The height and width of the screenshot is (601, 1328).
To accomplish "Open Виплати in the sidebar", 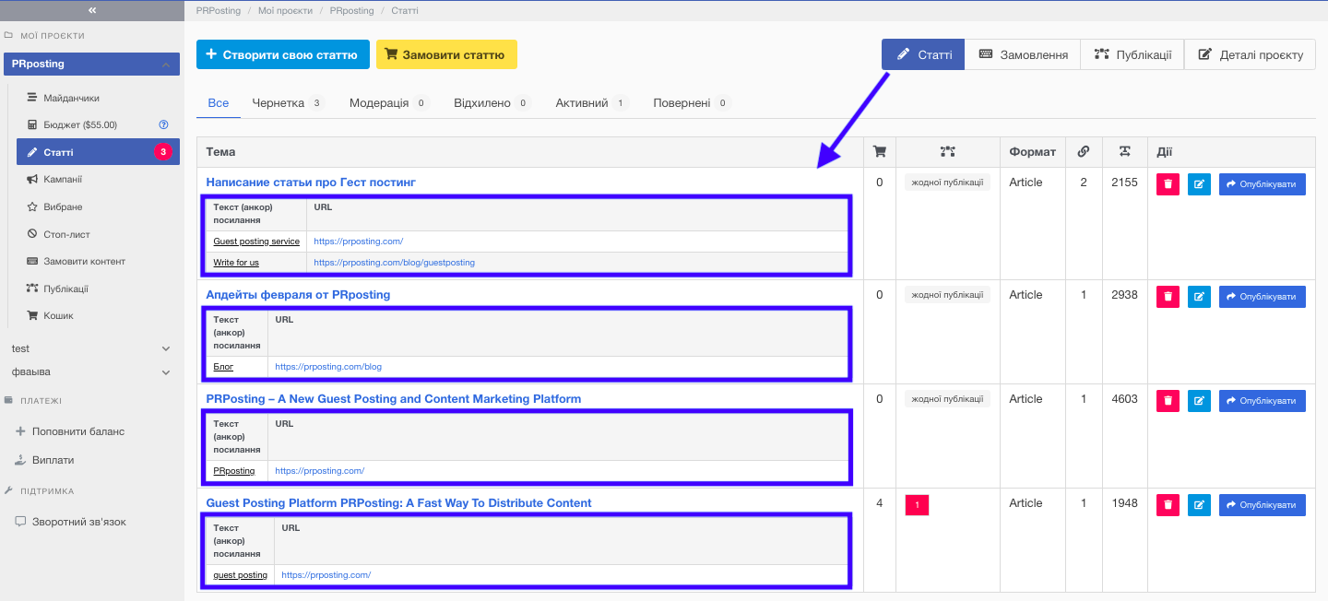I will click(53, 460).
